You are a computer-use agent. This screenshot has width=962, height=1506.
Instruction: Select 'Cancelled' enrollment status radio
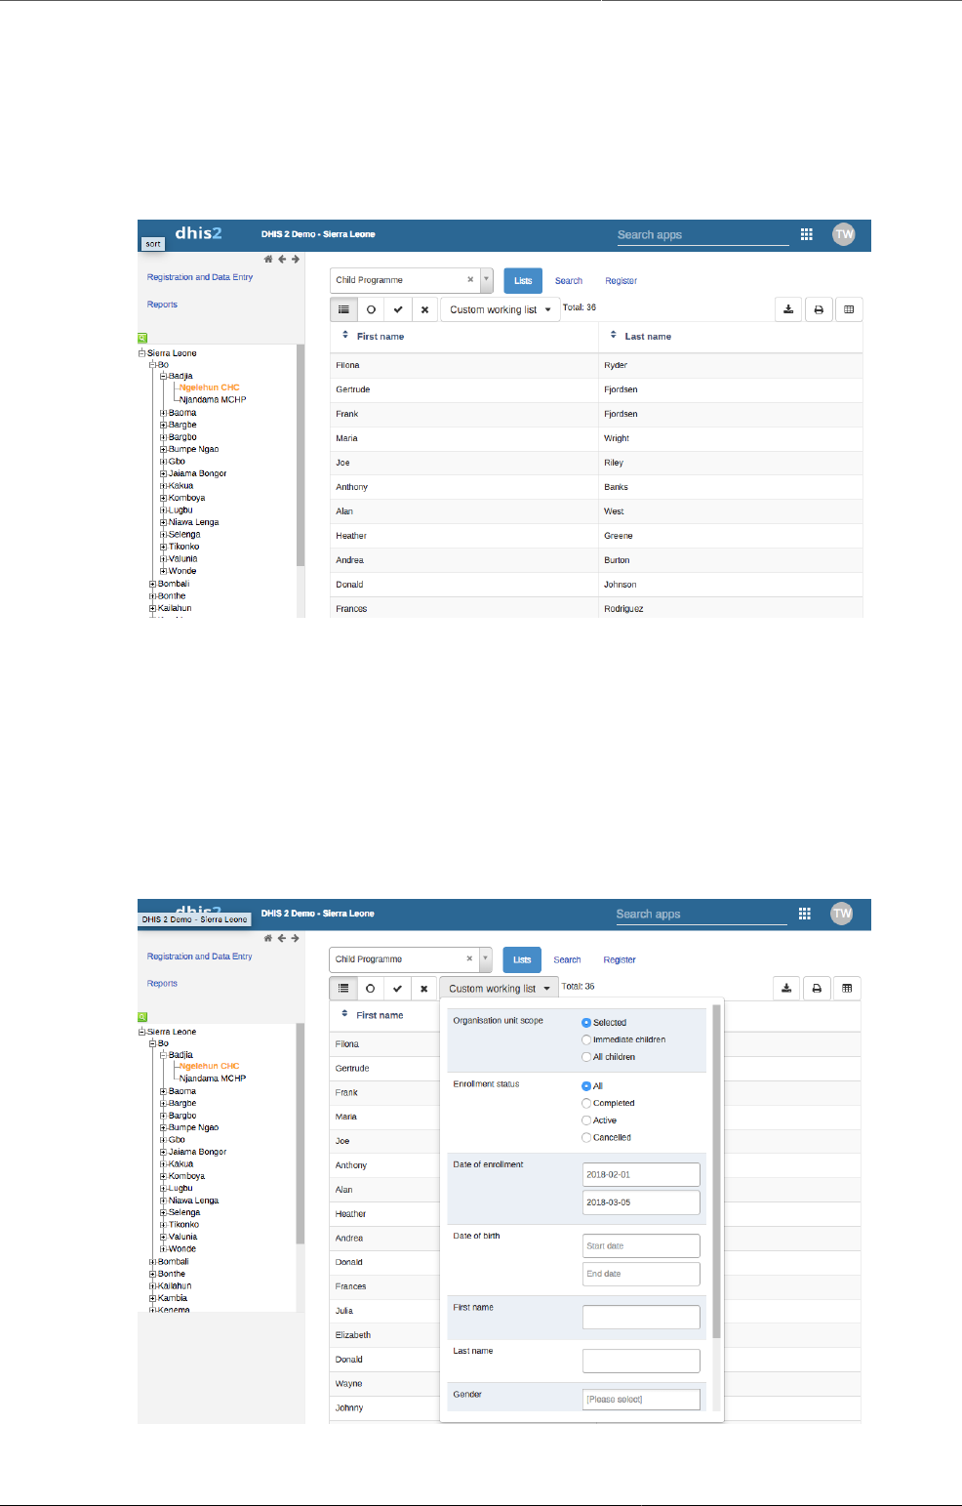pyautogui.click(x=586, y=1137)
